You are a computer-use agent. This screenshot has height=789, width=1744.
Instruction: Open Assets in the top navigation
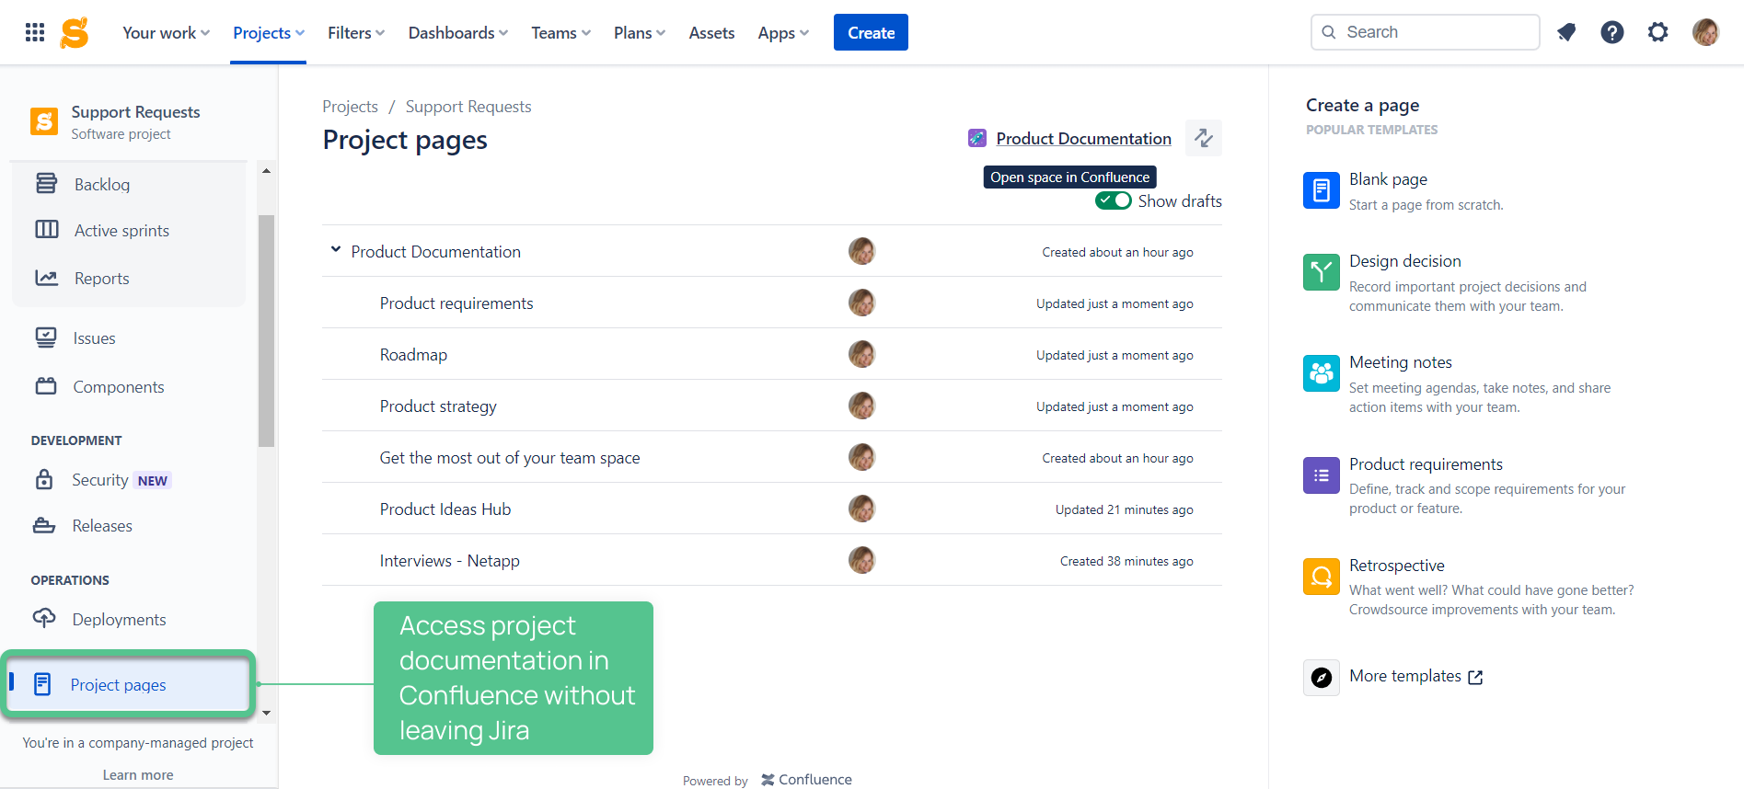coord(711,32)
